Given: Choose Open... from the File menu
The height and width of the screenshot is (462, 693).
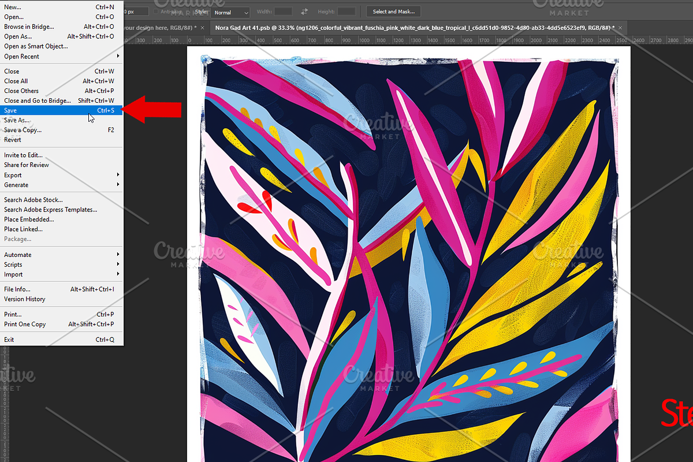Looking at the screenshot, I should click(x=61, y=17).
